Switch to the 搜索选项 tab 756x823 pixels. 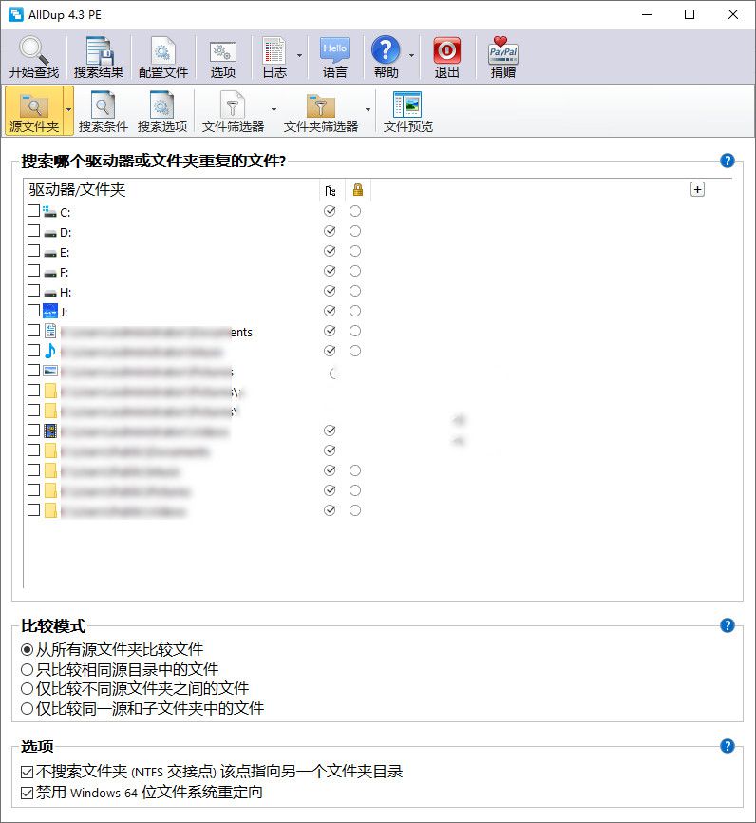pos(162,111)
